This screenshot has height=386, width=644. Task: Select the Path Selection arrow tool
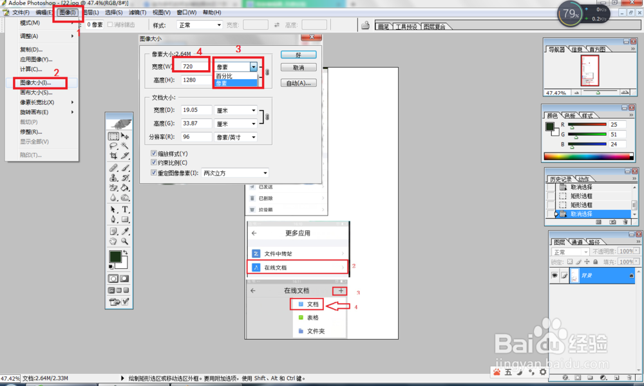point(113,209)
